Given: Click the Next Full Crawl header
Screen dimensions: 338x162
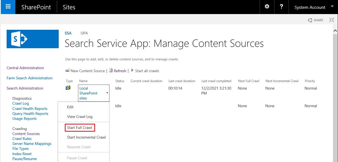Looking at the screenshot, I should (x=249, y=81).
